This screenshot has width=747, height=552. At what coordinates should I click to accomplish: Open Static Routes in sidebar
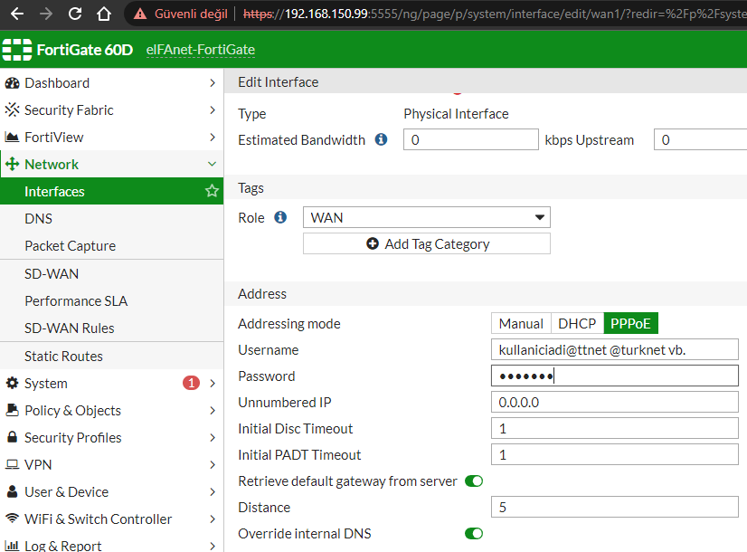coord(63,356)
